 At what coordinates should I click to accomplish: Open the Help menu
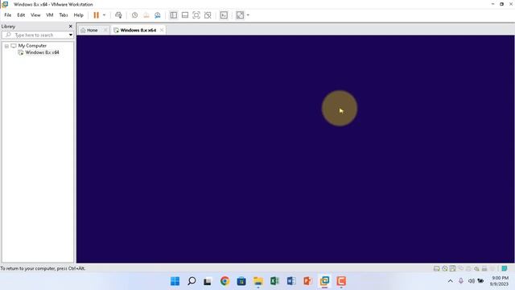click(79, 15)
